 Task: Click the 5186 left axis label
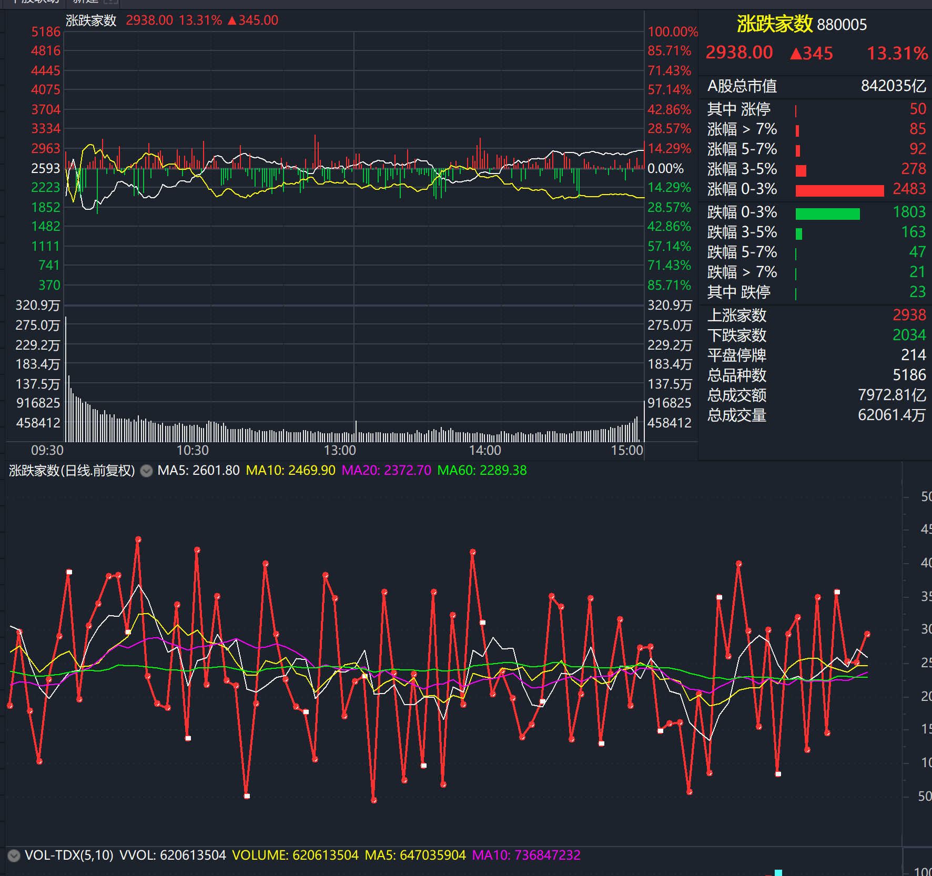tap(46, 32)
